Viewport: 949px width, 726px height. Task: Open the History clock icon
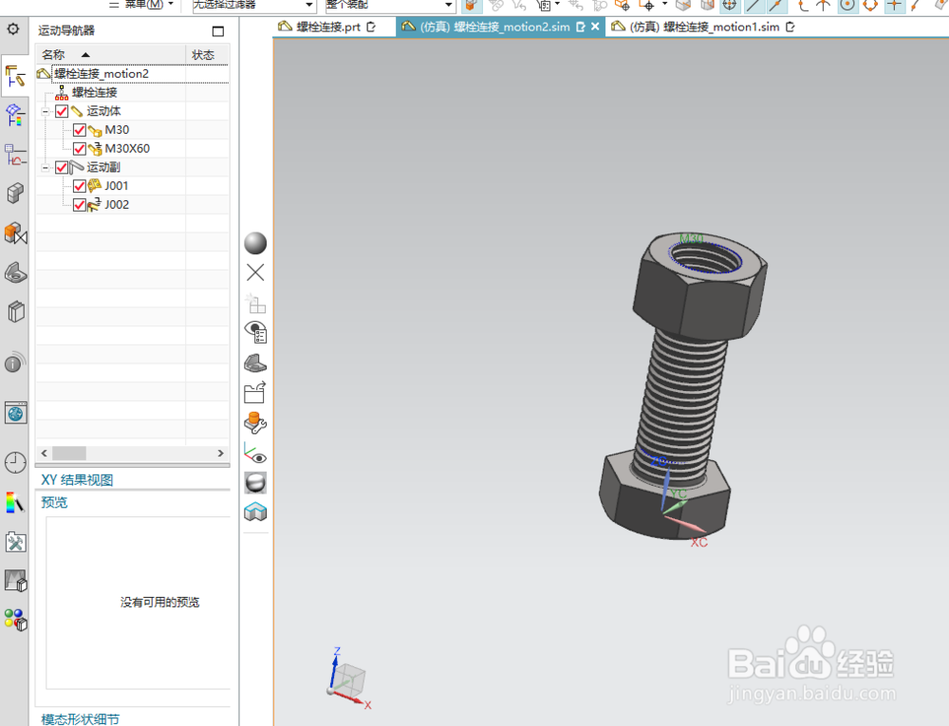[15, 463]
